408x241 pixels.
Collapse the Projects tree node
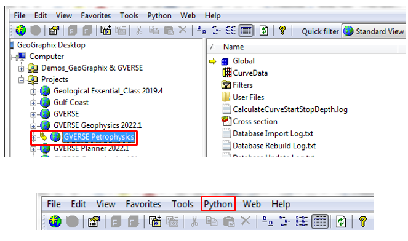[x=21, y=80]
